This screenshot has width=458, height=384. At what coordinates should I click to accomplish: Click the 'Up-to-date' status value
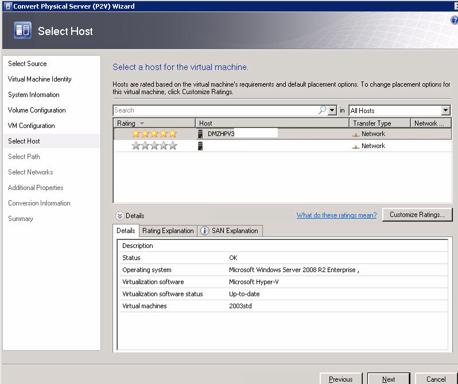tap(244, 294)
